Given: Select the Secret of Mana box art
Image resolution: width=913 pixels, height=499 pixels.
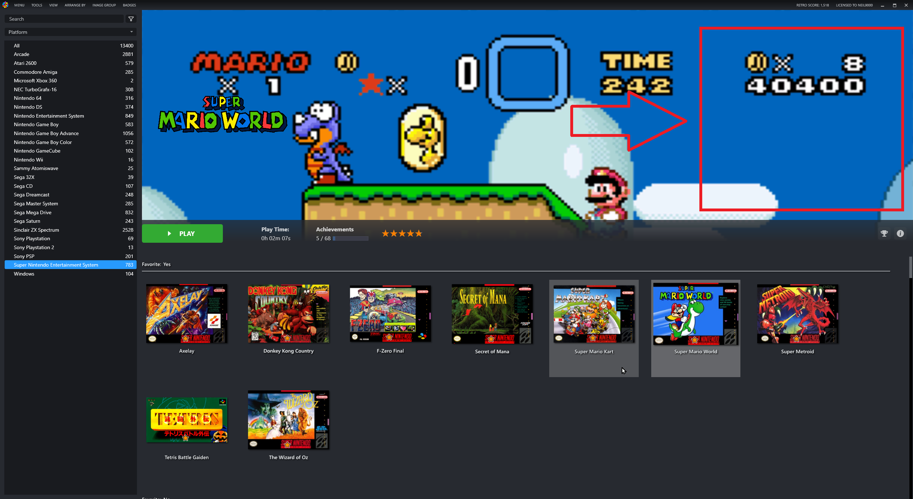Looking at the screenshot, I should coord(492,314).
